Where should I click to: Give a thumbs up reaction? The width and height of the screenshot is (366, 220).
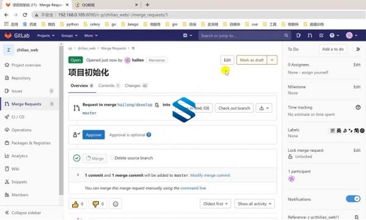78,204
